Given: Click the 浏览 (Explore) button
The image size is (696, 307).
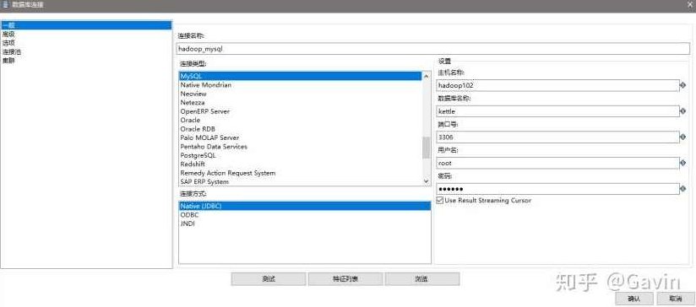Looking at the screenshot, I should 422,279.
